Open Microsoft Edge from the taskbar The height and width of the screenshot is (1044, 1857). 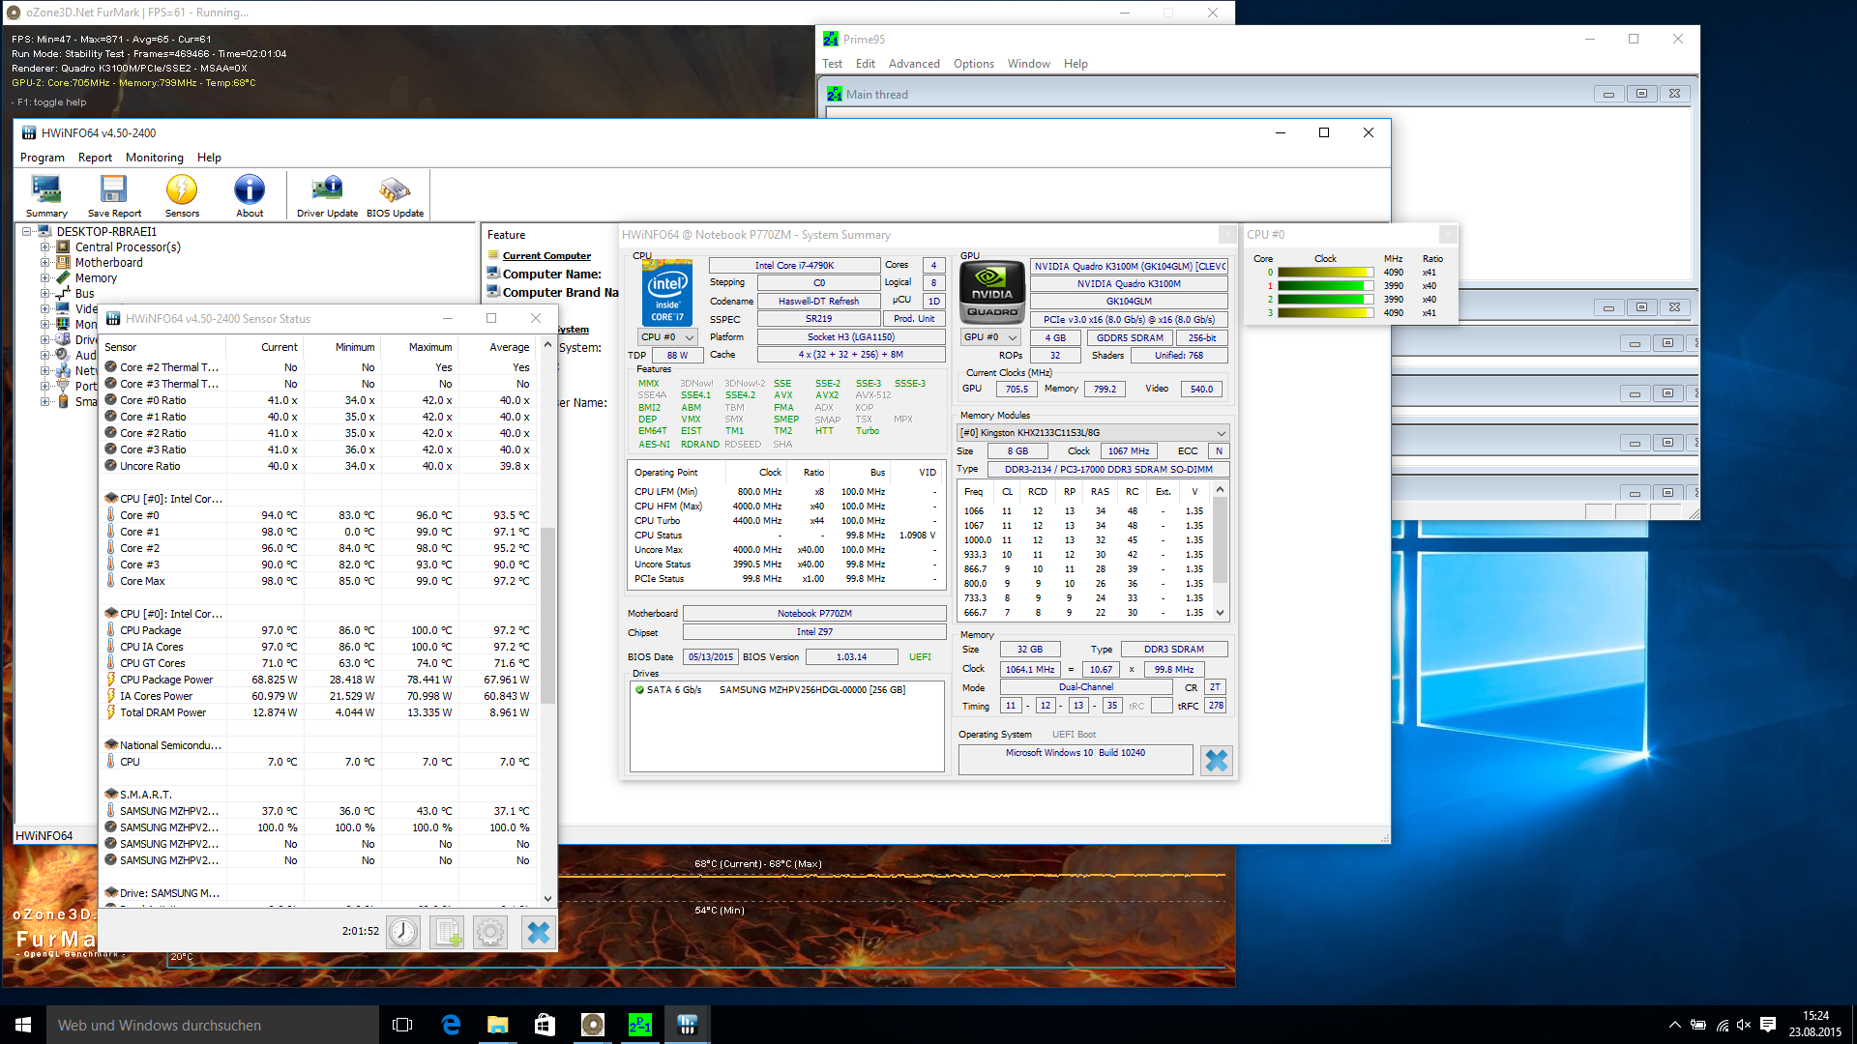coord(451,1025)
